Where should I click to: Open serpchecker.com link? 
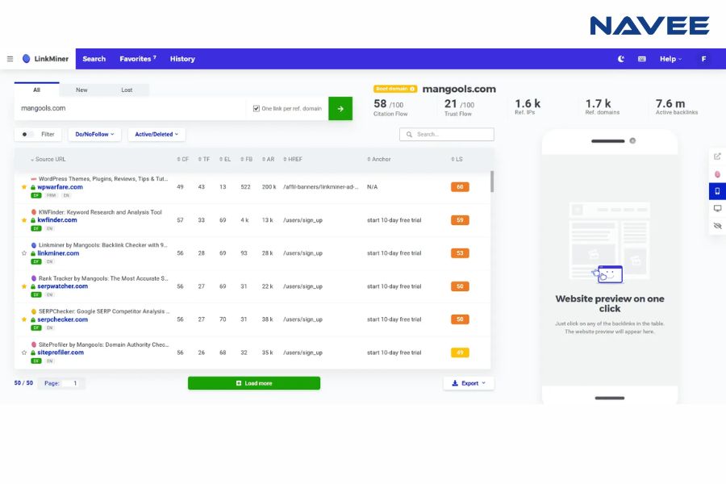62,319
